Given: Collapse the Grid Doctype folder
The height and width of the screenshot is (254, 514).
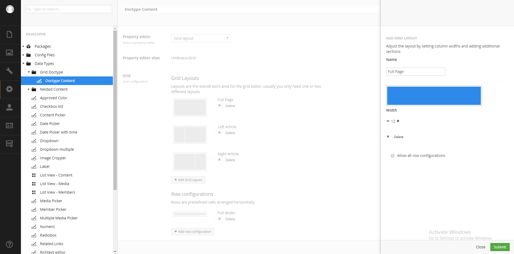Looking at the screenshot, I should click(x=29, y=72).
